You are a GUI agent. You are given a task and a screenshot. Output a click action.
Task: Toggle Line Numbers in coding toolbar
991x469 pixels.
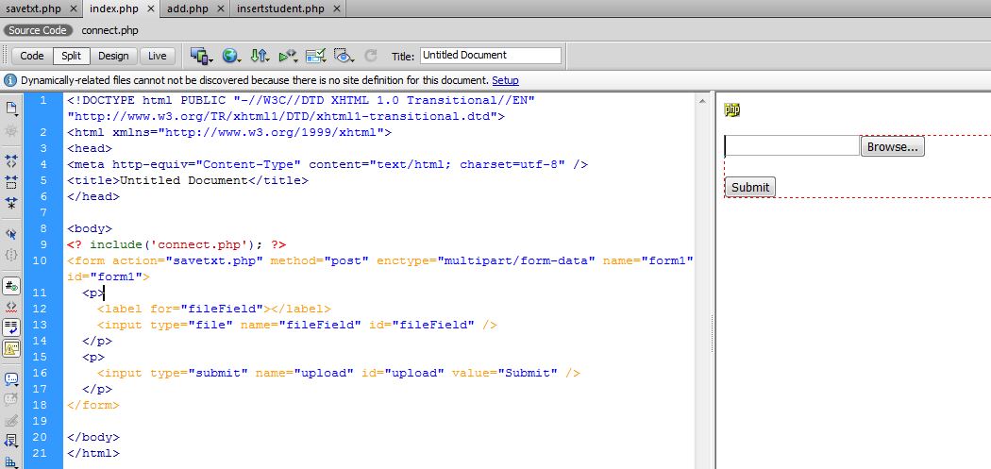11,286
